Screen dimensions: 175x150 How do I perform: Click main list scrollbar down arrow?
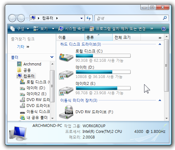click(x=167, y=119)
